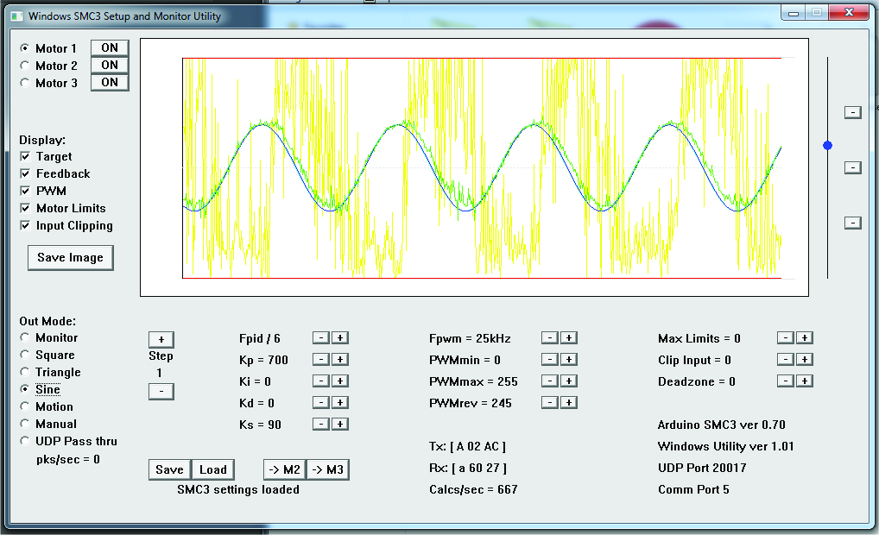Decrease the Fpwm frequency
This screenshot has width=879, height=535.
pos(550,337)
